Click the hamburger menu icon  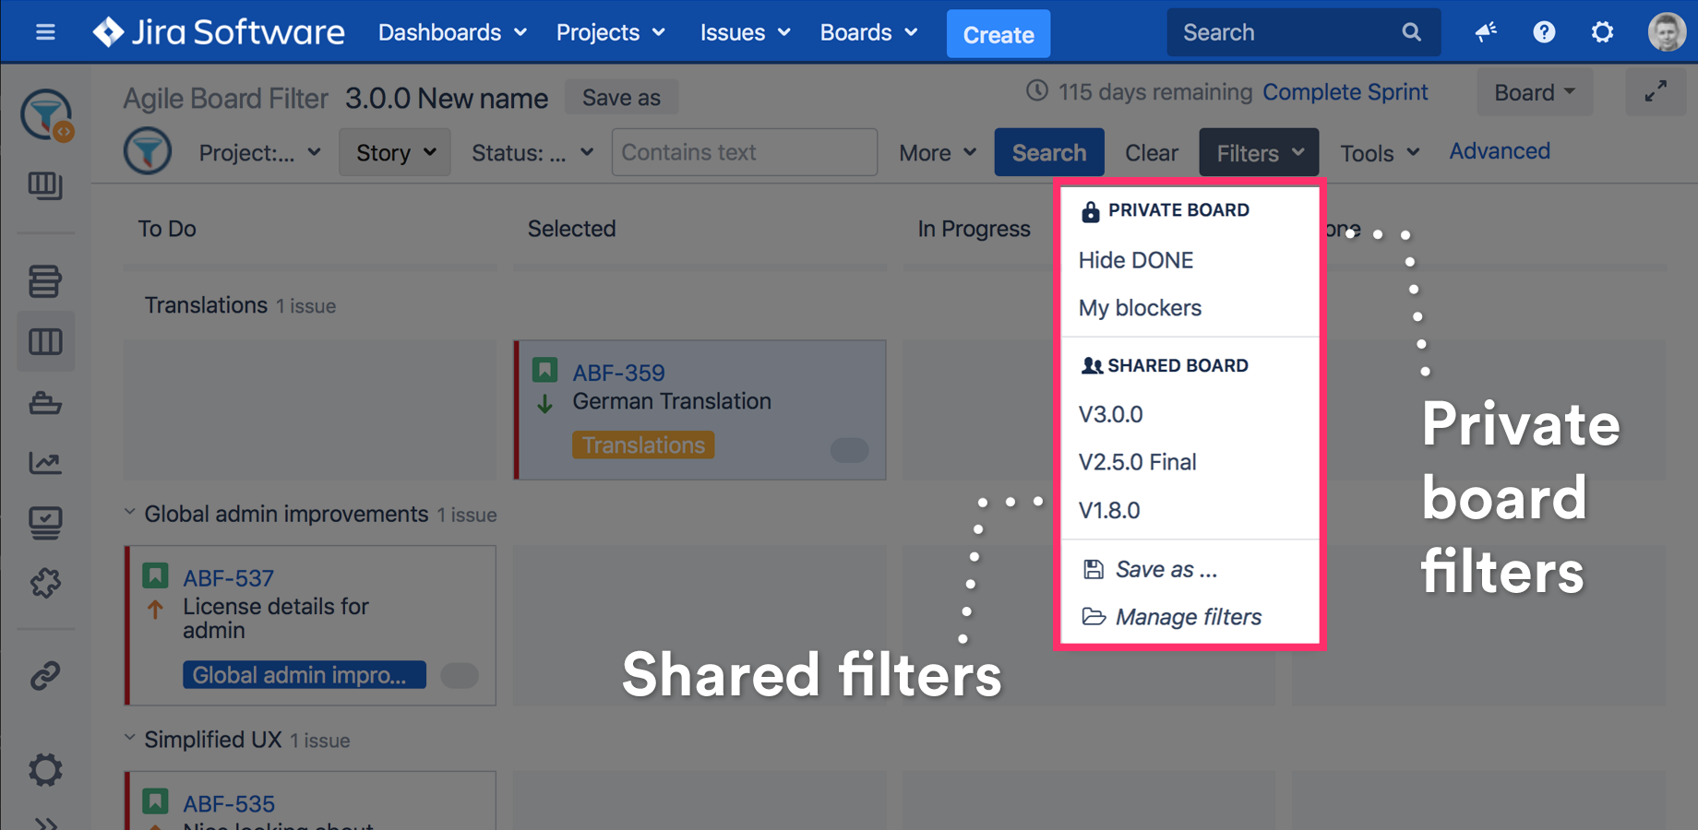click(45, 33)
